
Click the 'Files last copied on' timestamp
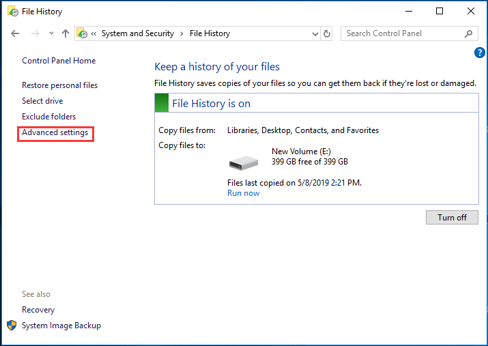point(294,183)
